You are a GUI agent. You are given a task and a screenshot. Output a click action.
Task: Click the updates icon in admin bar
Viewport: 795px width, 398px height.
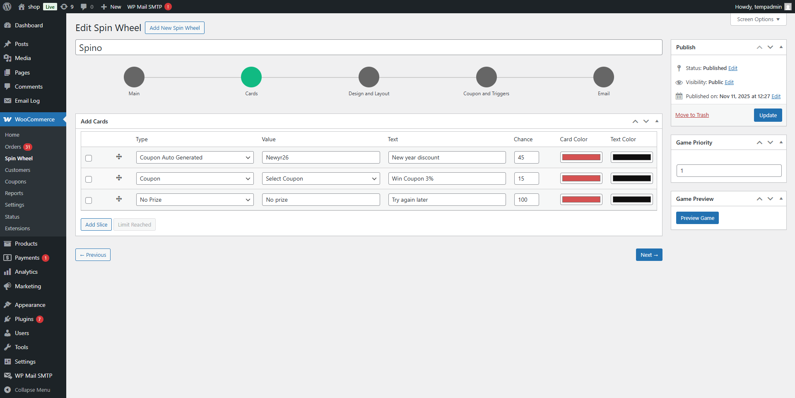click(64, 7)
